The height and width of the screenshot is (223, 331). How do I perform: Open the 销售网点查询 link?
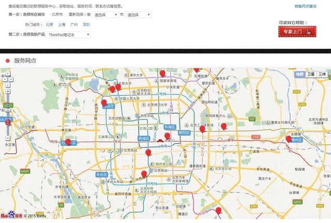(305, 6)
